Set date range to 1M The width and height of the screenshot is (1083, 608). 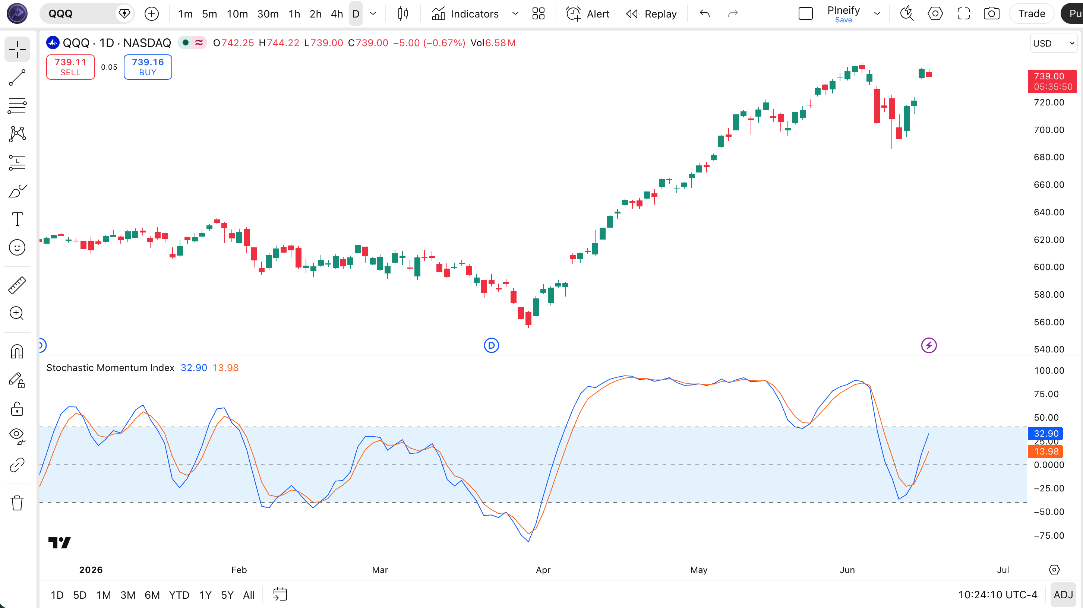(104, 595)
